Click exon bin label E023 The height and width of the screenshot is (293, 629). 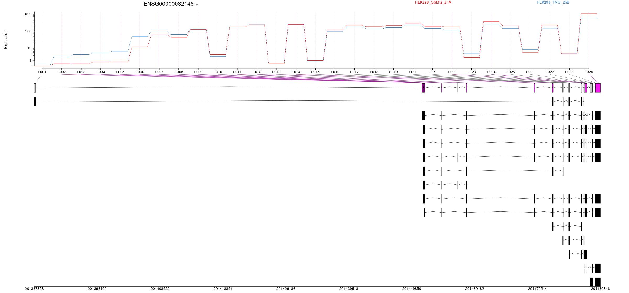[471, 72]
